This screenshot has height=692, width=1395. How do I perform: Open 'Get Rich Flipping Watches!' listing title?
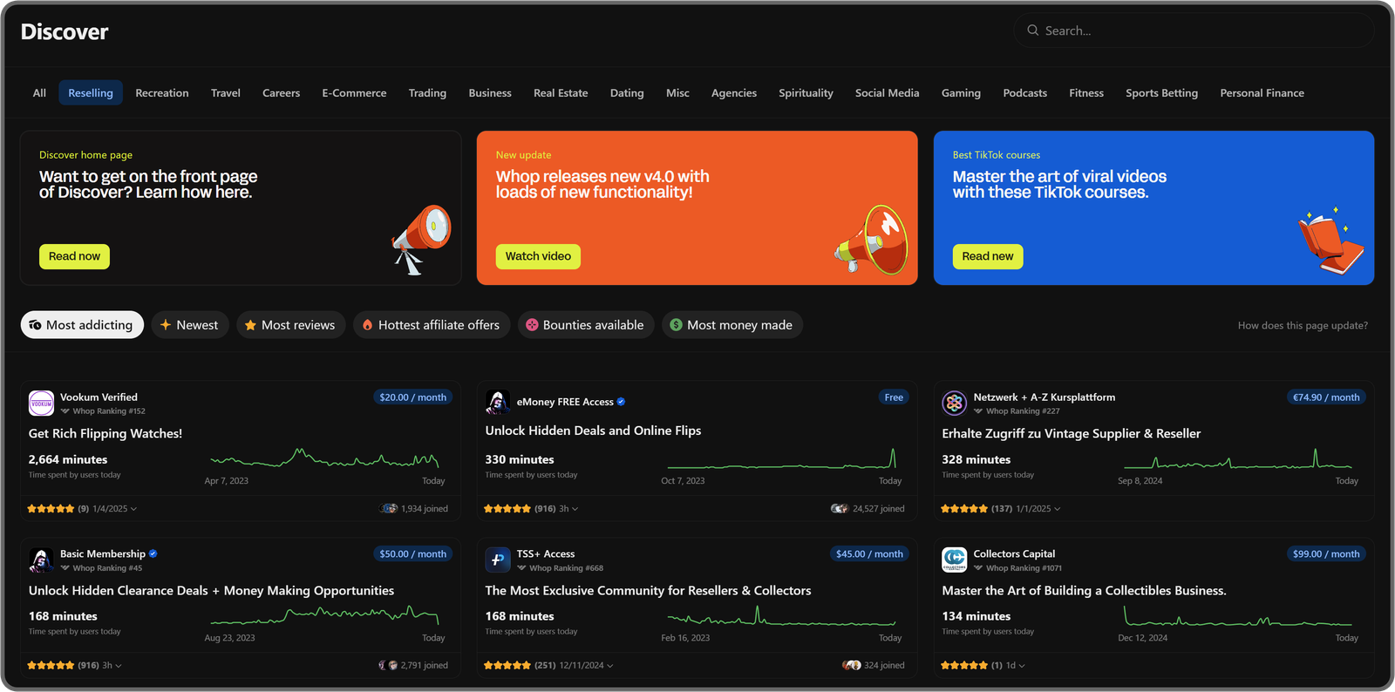(105, 433)
